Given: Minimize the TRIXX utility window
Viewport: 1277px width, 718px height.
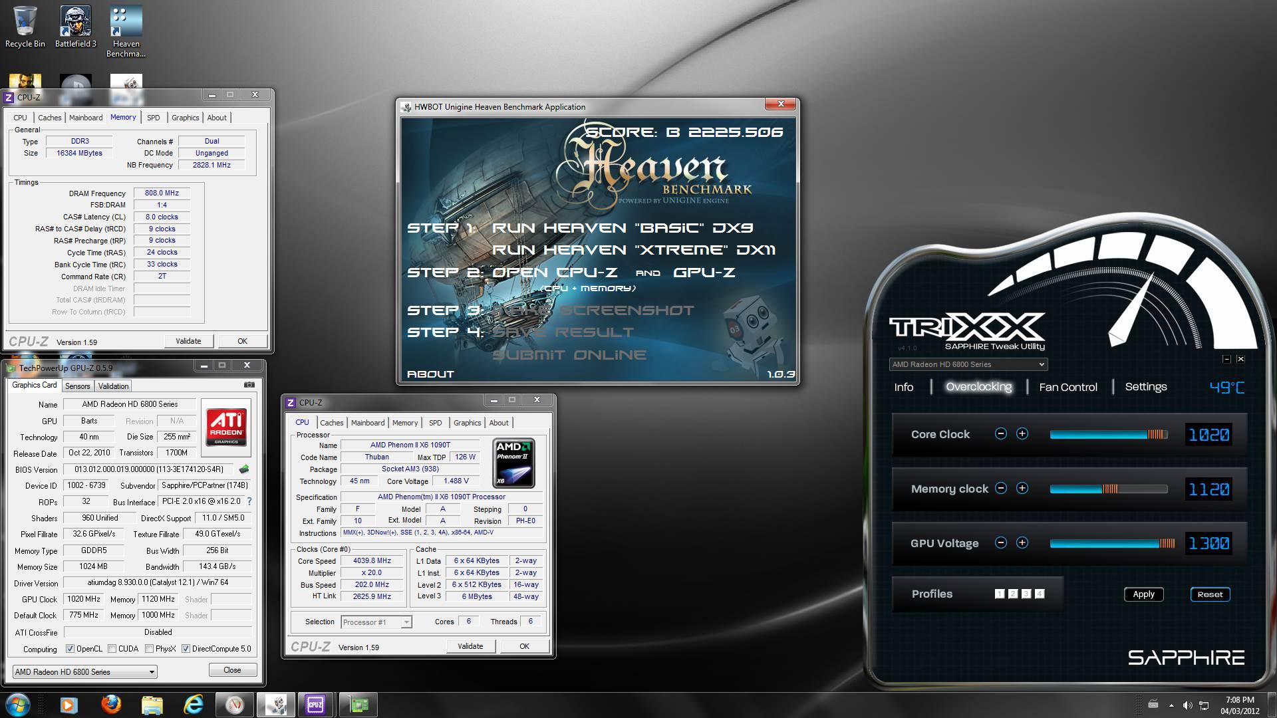Looking at the screenshot, I should point(1226,359).
